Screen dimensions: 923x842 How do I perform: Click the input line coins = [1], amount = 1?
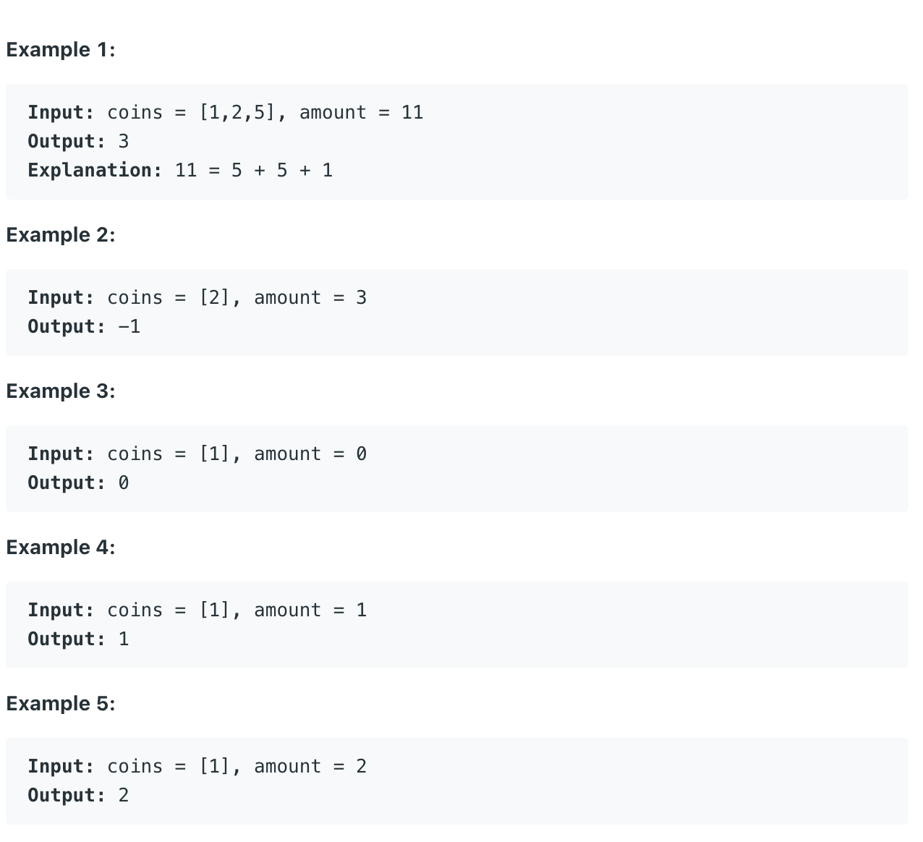197,611
